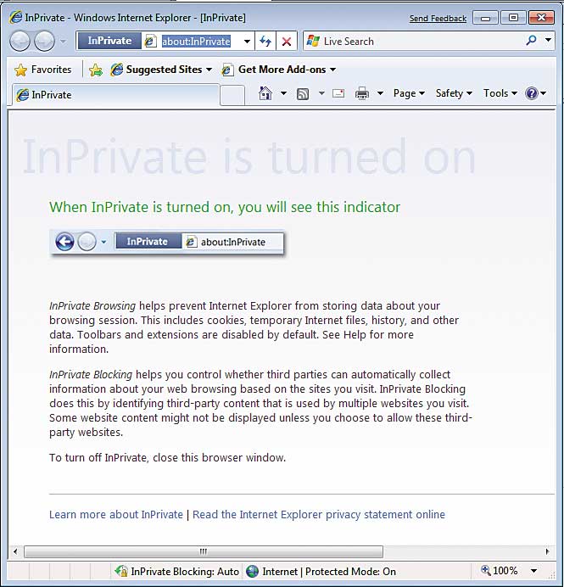
Task: Click the horizontal scrollbar thumb
Action: coord(204,551)
